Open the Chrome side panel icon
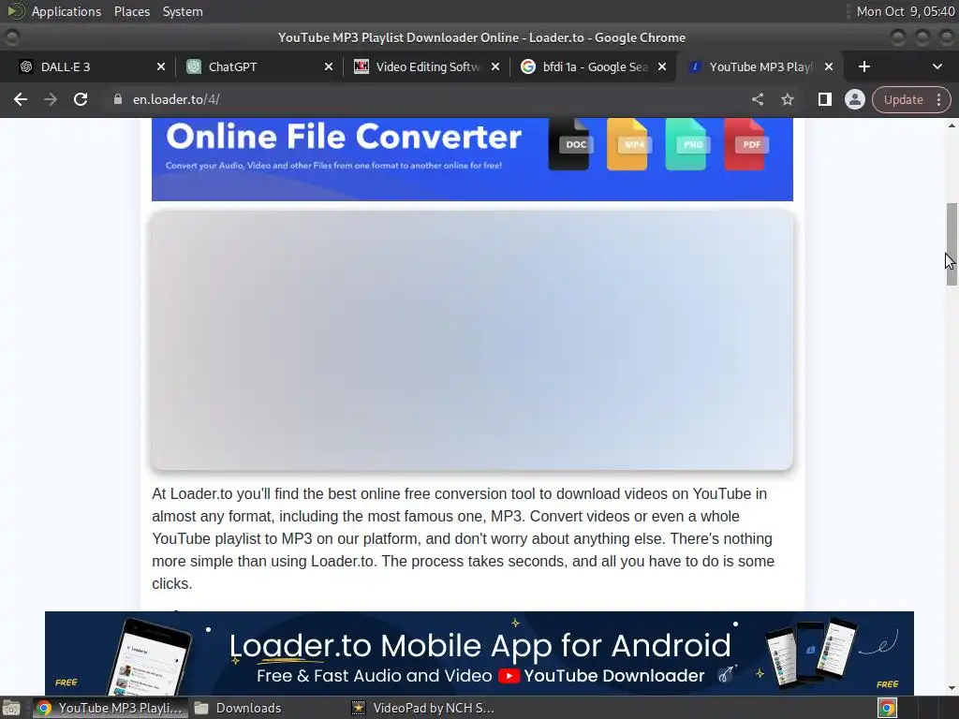Viewport: 959px width, 719px height. point(824,99)
